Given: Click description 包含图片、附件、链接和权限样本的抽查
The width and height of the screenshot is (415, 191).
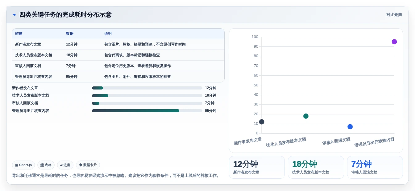Looking at the screenshot, I should (x=138, y=77).
